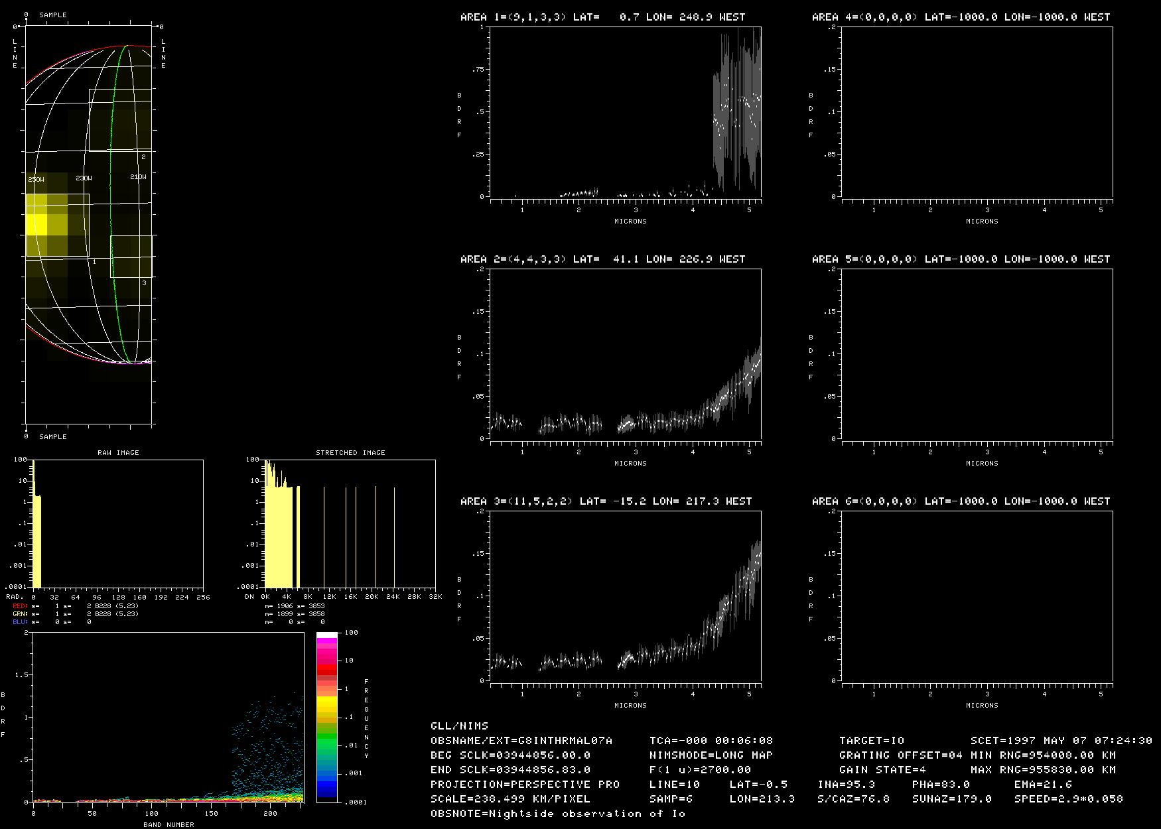Select the AREA 1 spectrum plot title
The height and width of the screenshot is (829, 1161).
[x=602, y=17]
